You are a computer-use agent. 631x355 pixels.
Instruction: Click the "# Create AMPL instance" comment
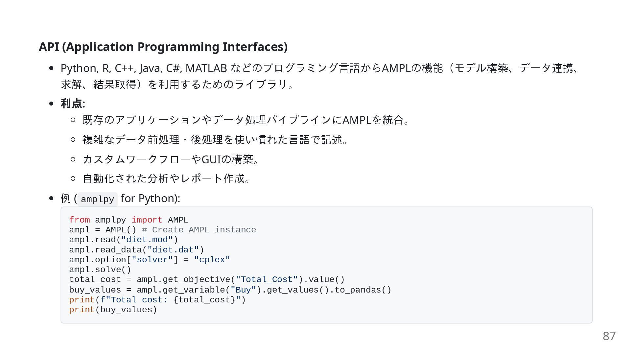(199, 230)
